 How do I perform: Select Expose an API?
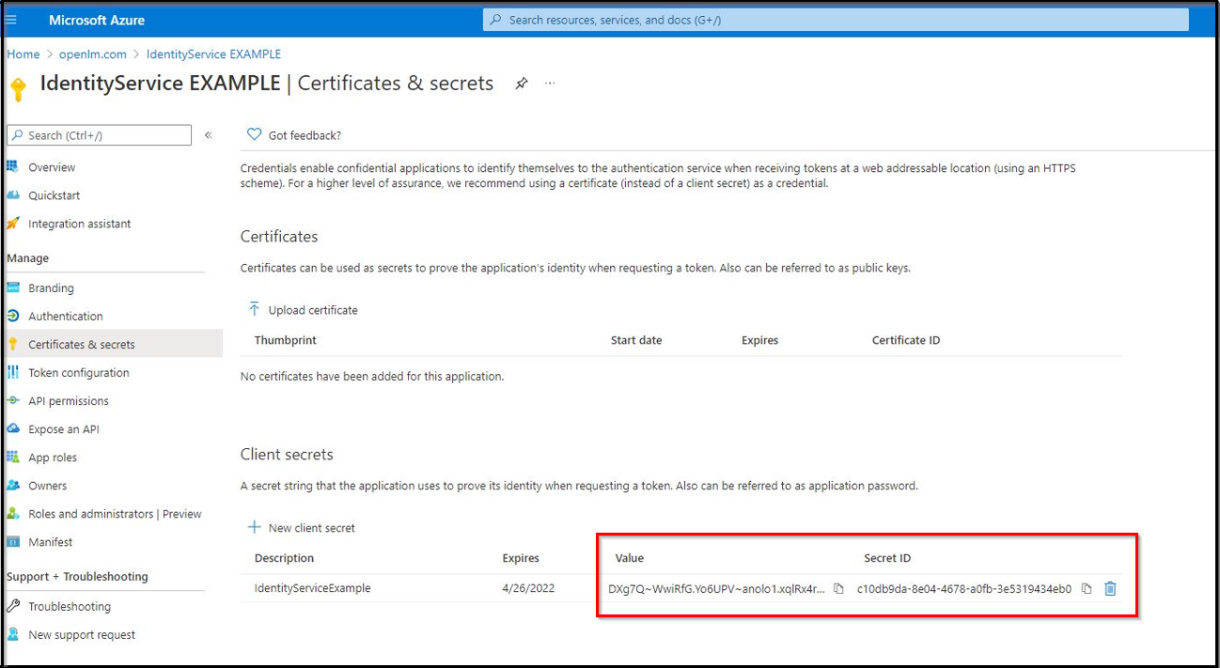coord(63,429)
